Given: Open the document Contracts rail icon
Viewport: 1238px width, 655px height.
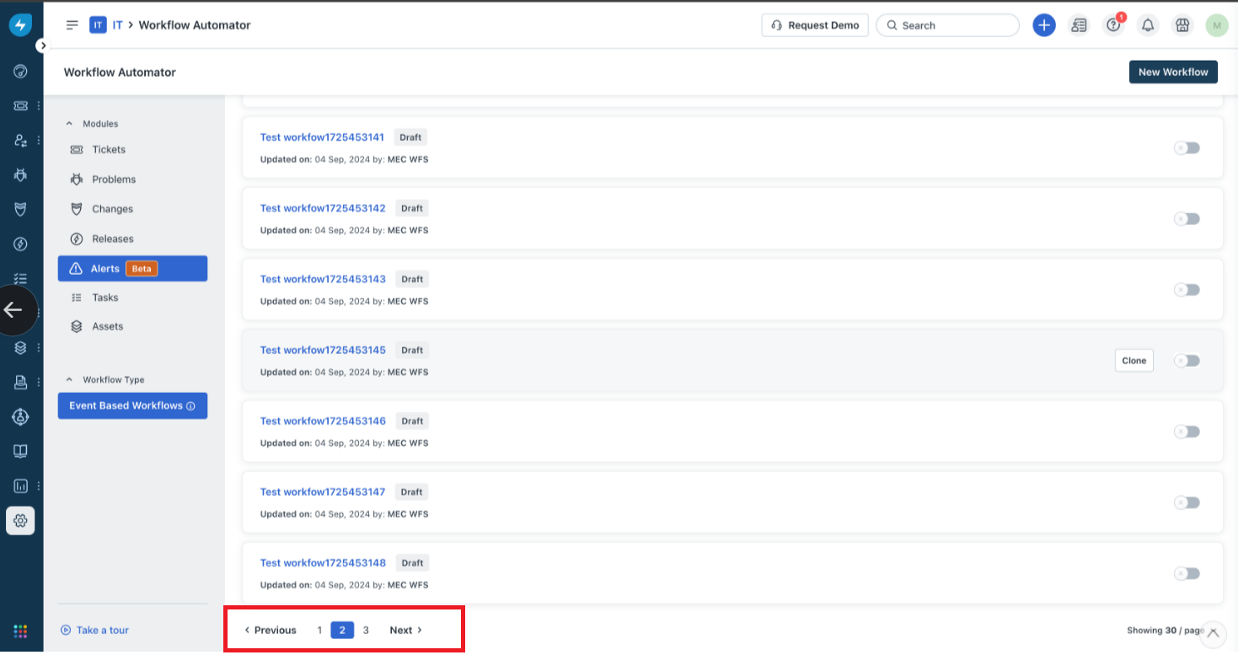Looking at the screenshot, I should [21, 382].
